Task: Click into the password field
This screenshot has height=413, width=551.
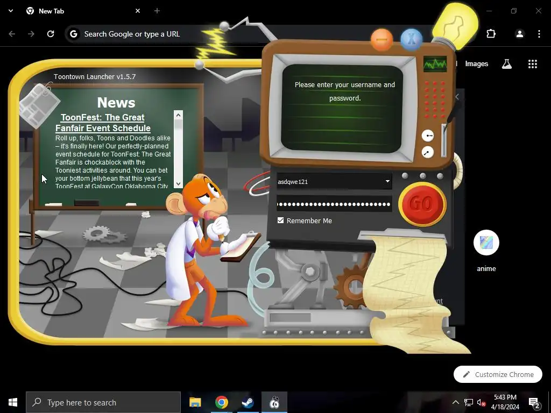Action: [334, 204]
